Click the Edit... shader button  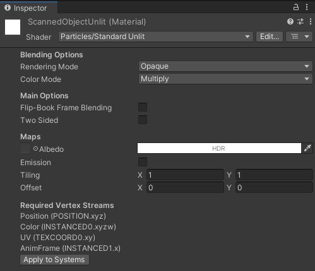pyautogui.click(x=270, y=37)
